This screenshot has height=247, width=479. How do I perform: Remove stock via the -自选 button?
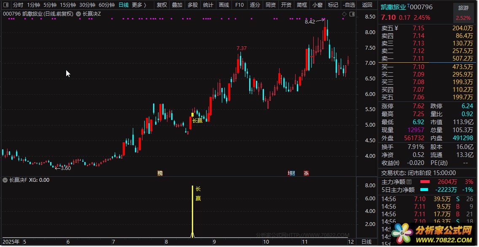(348, 5)
